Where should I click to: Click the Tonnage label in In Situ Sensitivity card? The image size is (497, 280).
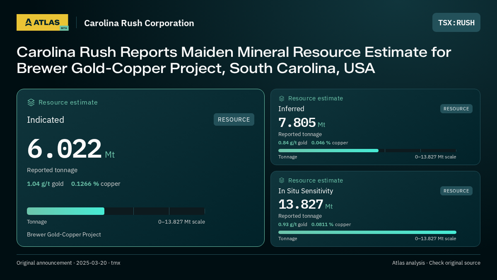coord(288,239)
